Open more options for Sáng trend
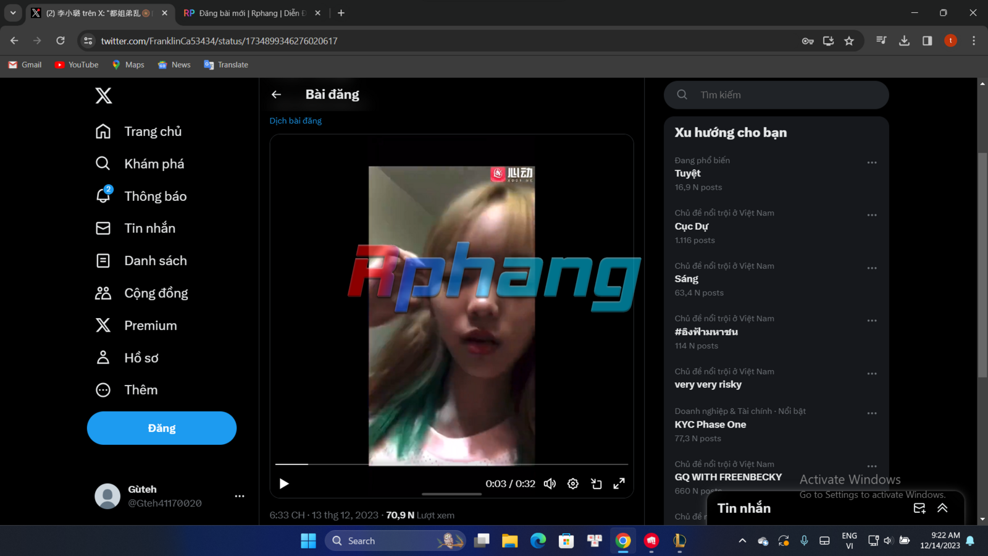This screenshot has height=556, width=988. click(x=872, y=268)
